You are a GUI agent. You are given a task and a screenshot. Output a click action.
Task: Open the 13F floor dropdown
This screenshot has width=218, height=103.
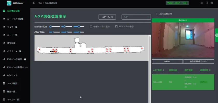click(x=136, y=17)
